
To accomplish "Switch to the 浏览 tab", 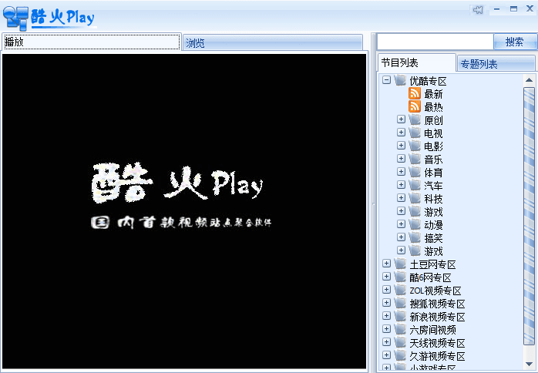I will point(272,43).
